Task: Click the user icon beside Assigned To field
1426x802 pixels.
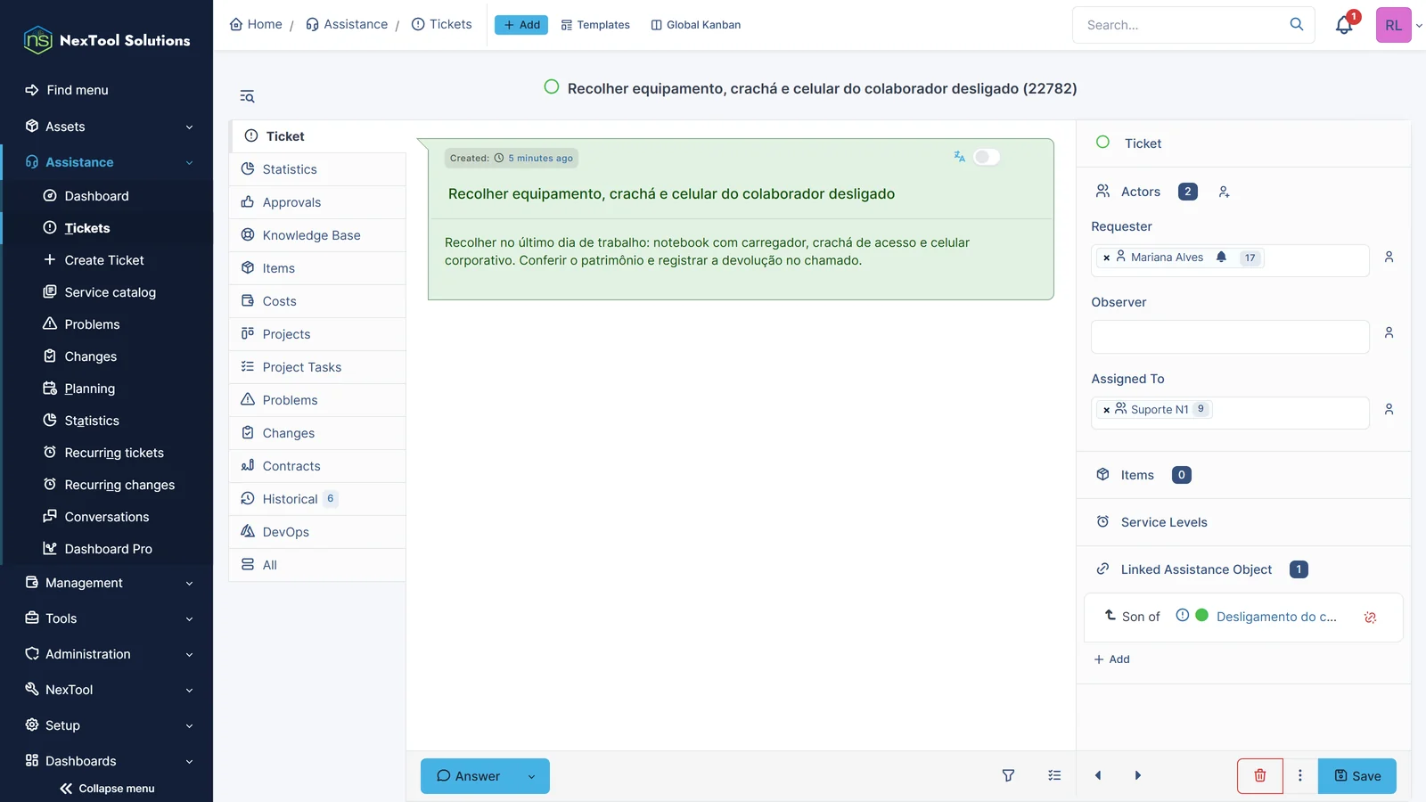Action: click(x=1389, y=410)
